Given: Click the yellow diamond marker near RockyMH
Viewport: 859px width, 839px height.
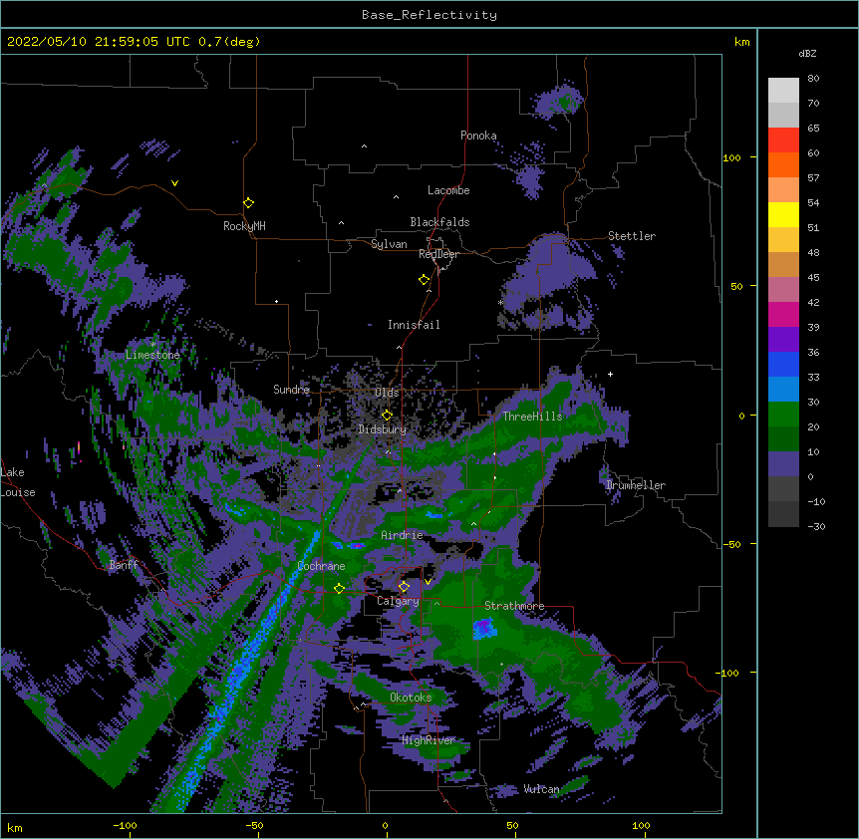Looking at the screenshot, I should tap(248, 203).
